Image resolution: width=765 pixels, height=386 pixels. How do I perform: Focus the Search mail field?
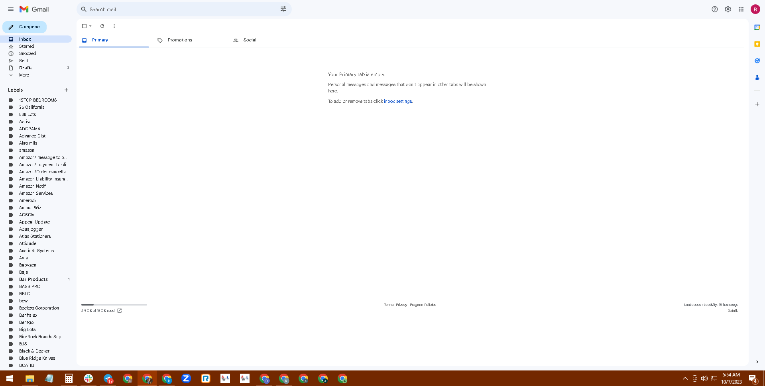coord(183,9)
